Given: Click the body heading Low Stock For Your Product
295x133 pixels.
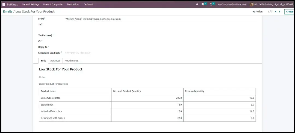Looking at the screenshot, I should (x=61, y=69).
